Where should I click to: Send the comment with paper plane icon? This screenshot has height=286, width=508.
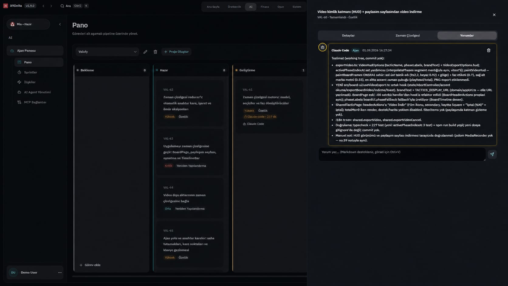tap(492, 154)
